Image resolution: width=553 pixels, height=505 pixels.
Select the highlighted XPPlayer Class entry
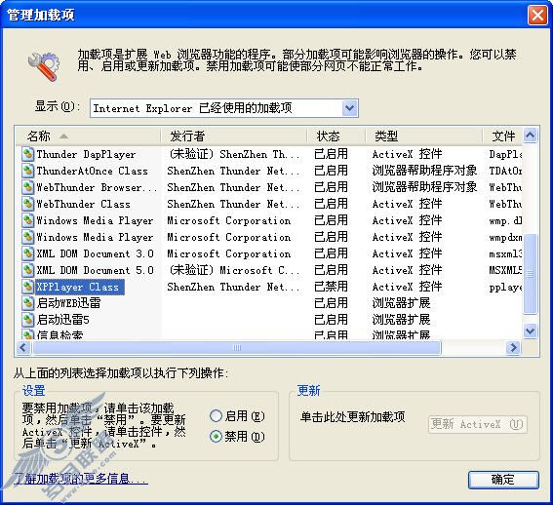[x=79, y=287]
